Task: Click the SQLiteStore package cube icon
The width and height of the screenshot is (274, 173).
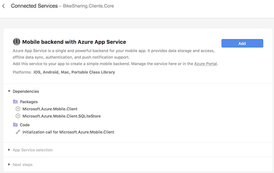Action: 18,116
